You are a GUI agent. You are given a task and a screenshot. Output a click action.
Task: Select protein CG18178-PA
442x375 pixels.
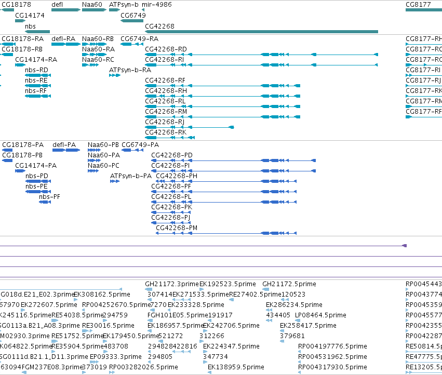point(7,150)
